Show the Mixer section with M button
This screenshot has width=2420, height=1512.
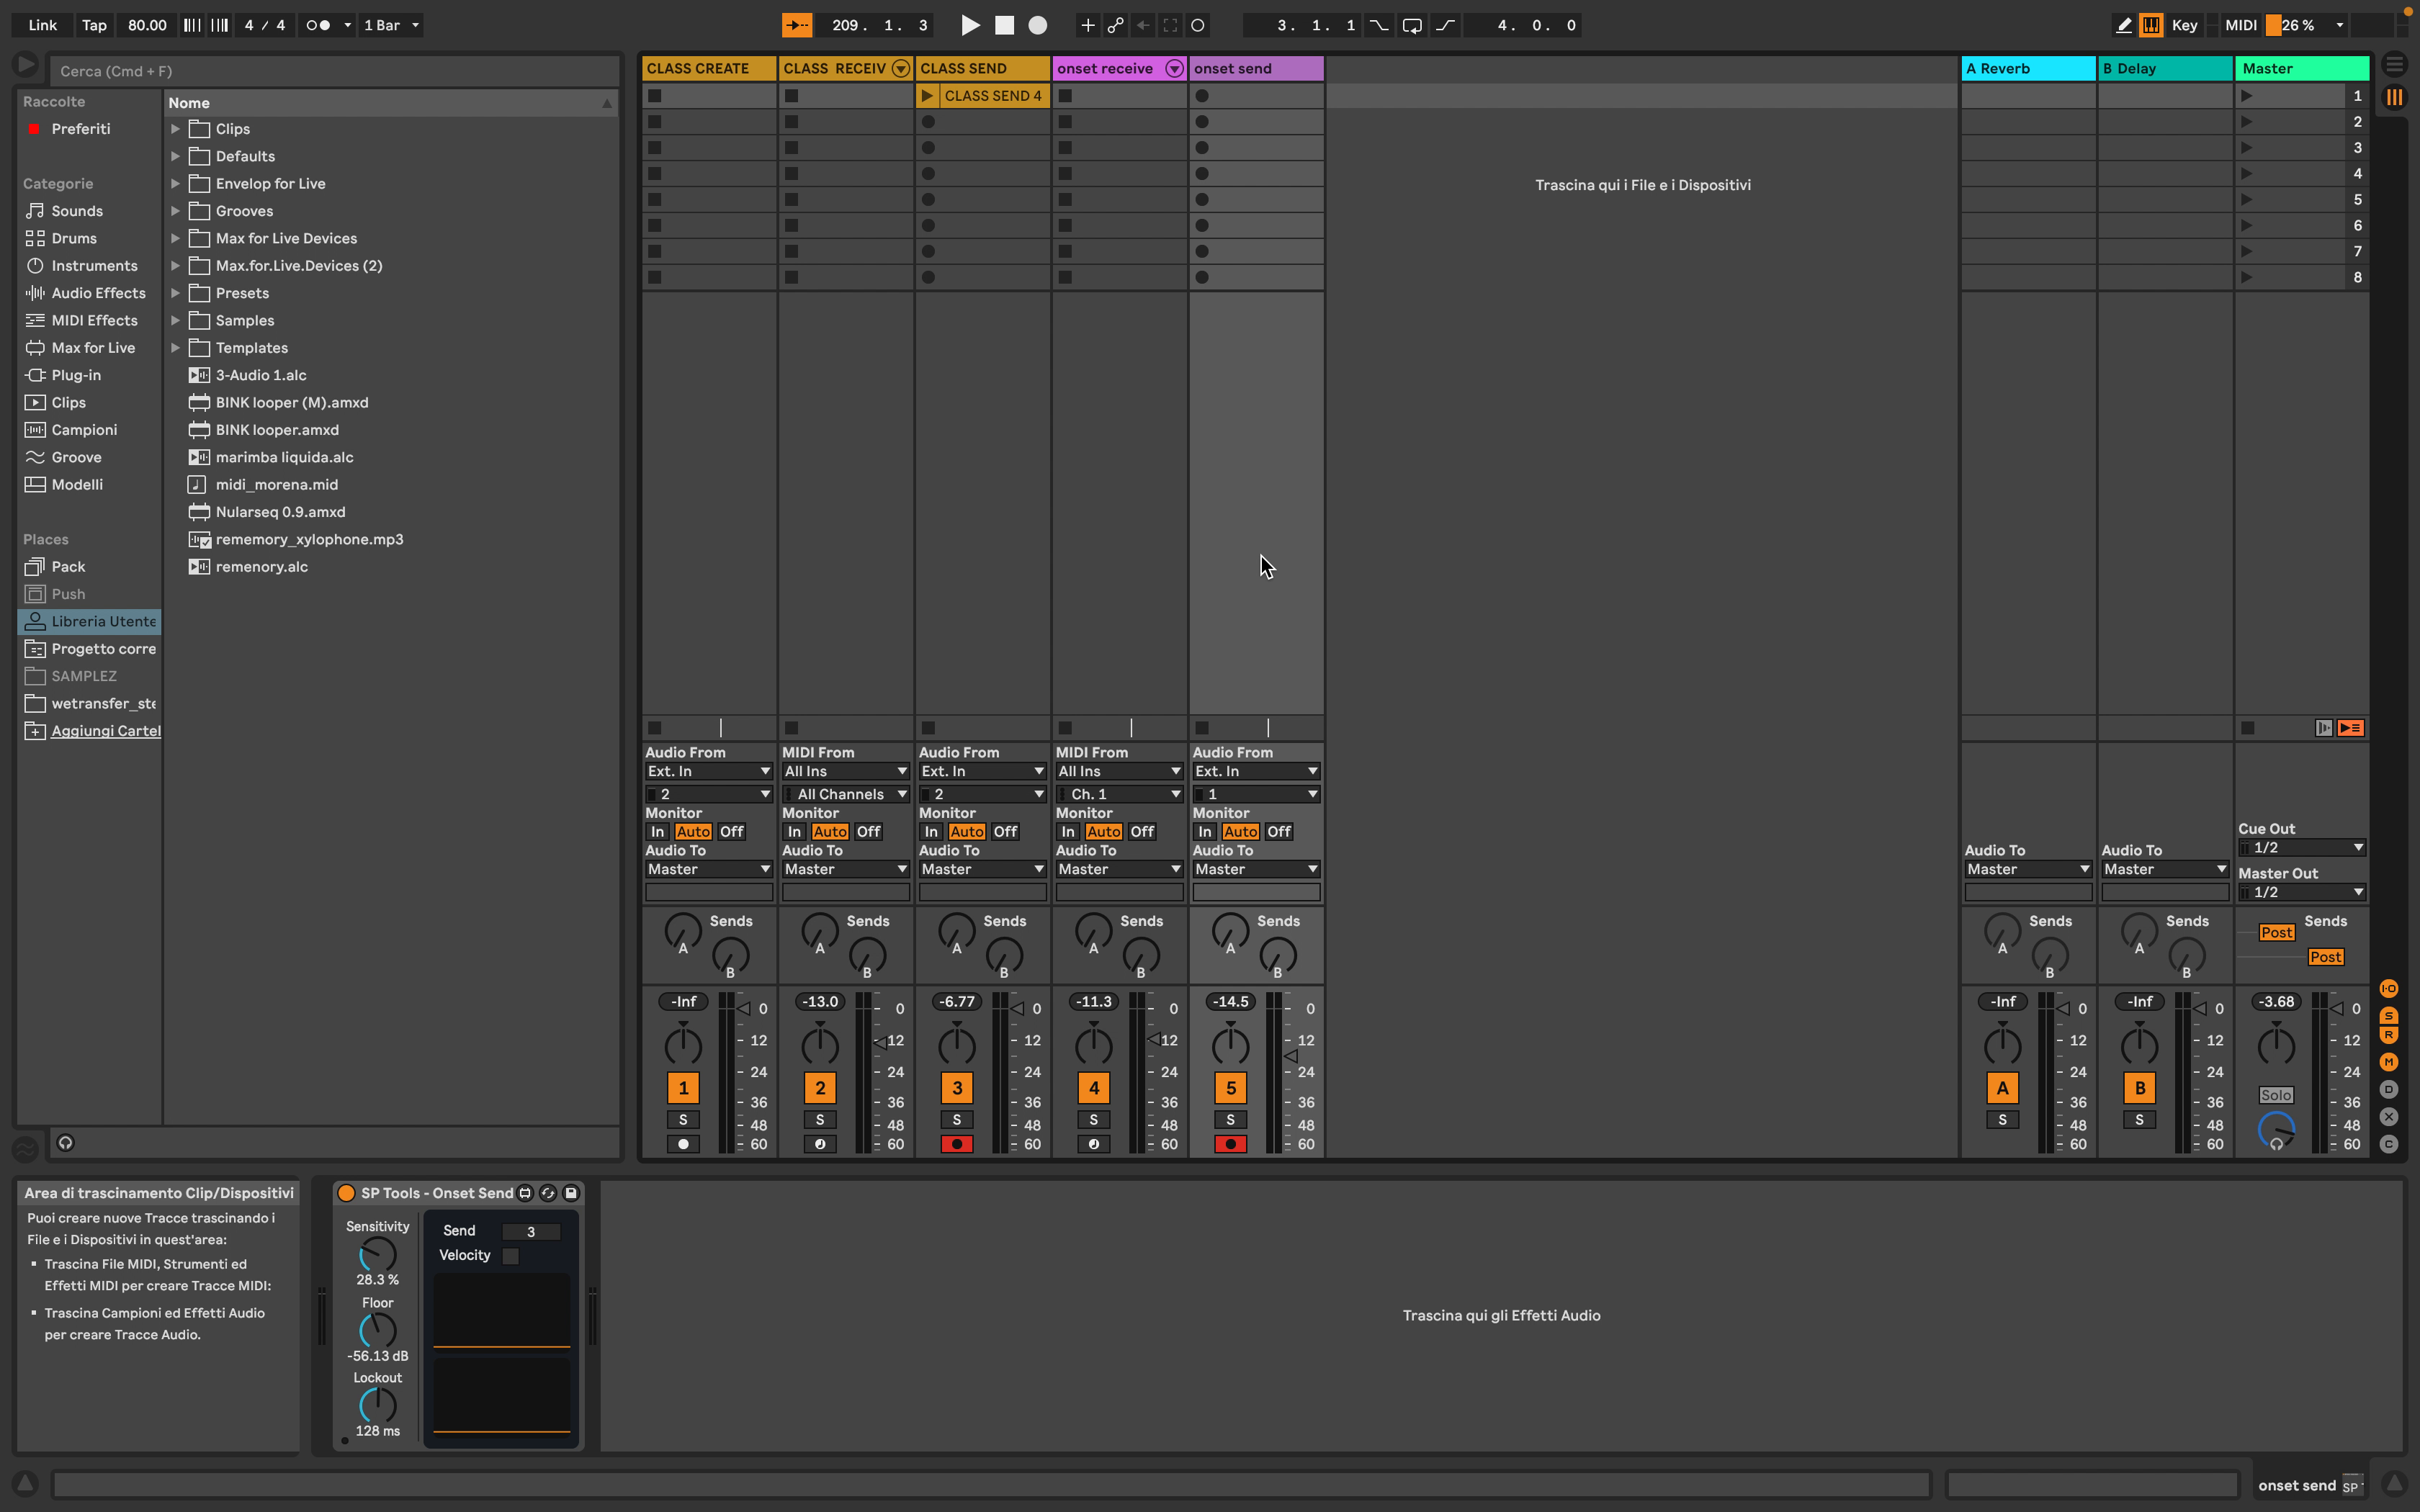tap(2389, 1061)
